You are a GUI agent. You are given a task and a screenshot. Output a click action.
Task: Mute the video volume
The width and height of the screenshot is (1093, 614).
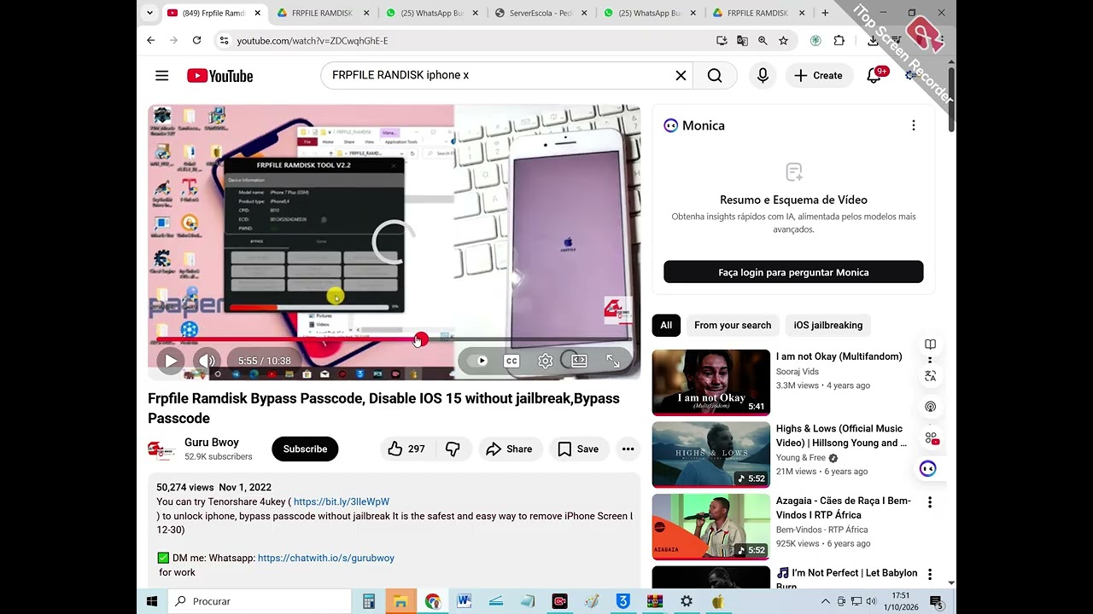(x=206, y=361)
